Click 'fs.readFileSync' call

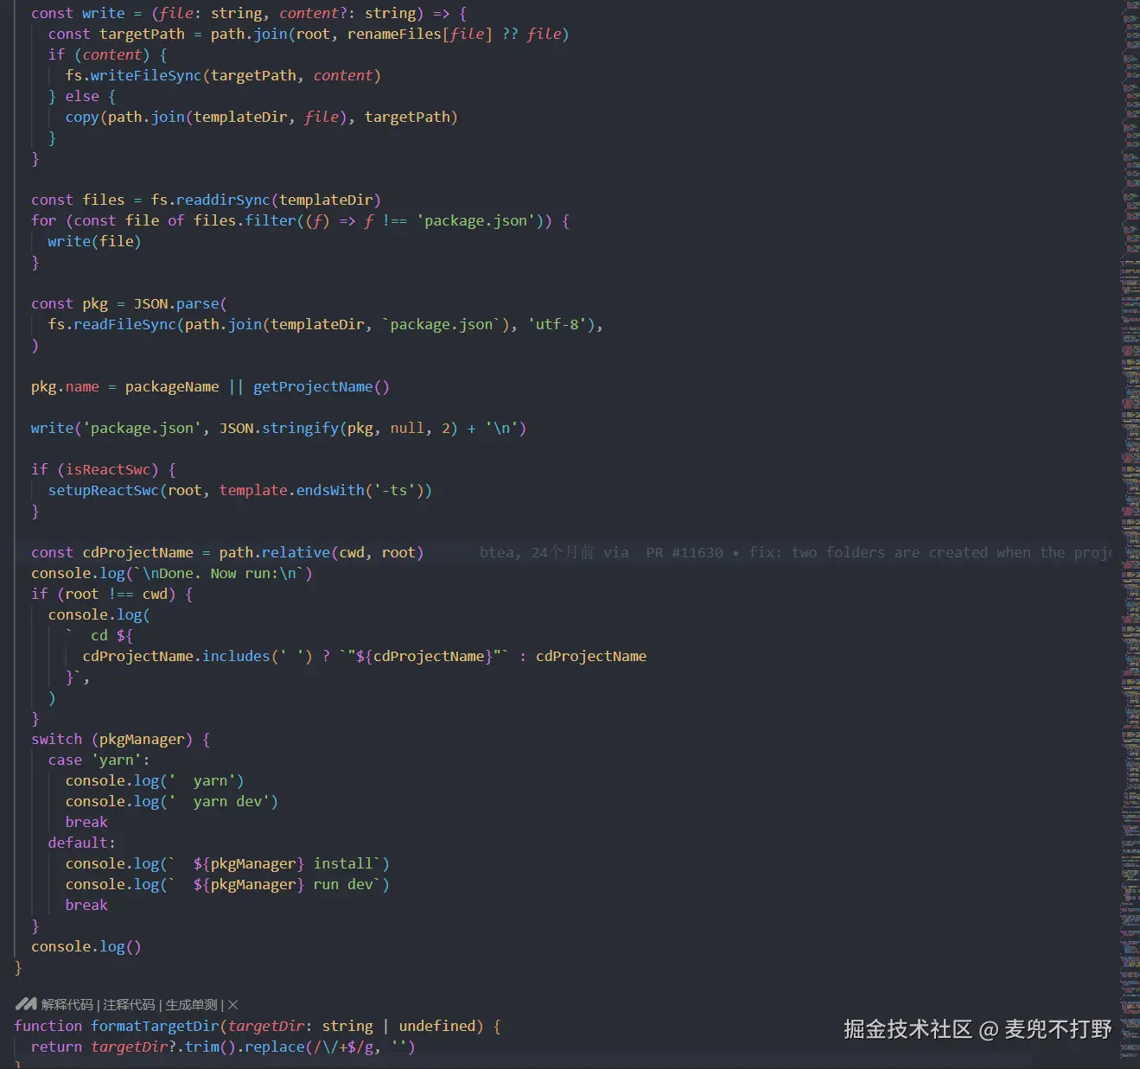(x=111, y=325)
